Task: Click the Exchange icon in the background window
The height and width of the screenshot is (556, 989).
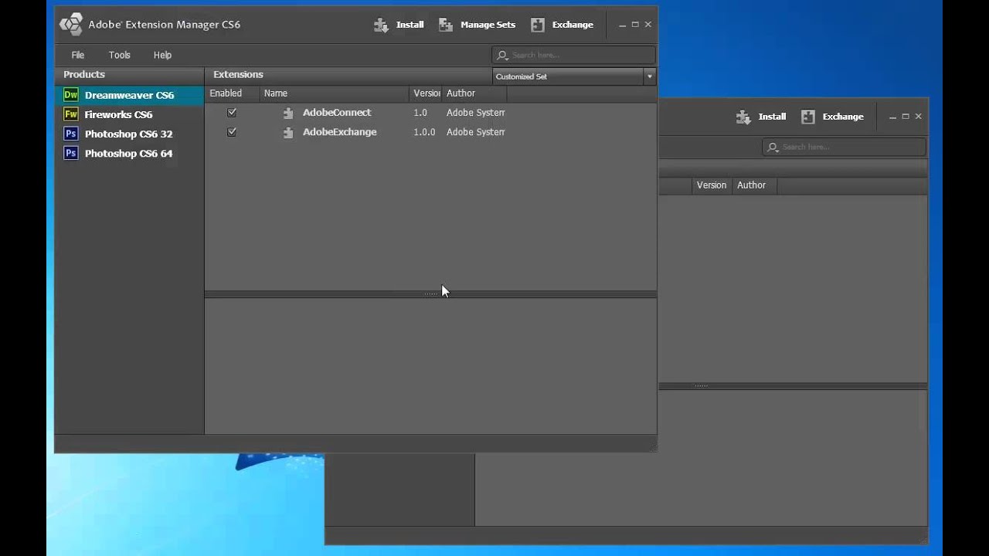Action: coord(808,117)
